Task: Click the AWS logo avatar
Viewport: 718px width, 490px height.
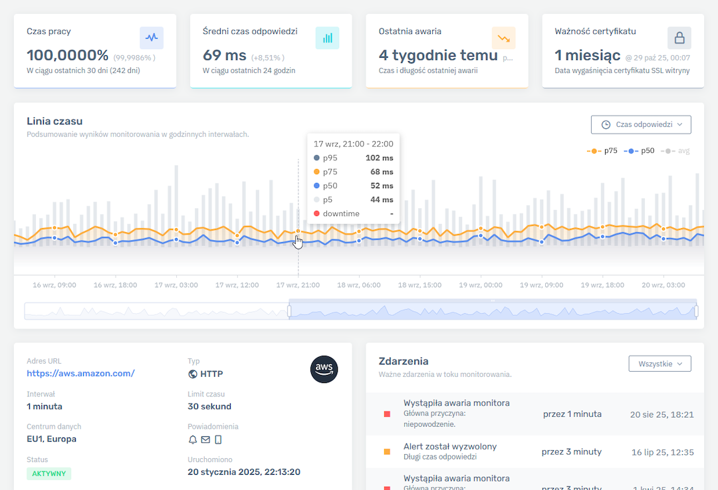Action: click(x=324, y=369)
